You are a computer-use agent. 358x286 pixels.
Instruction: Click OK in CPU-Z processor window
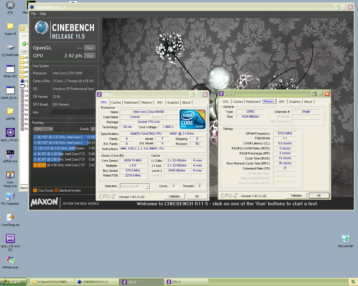coord(197,196)
